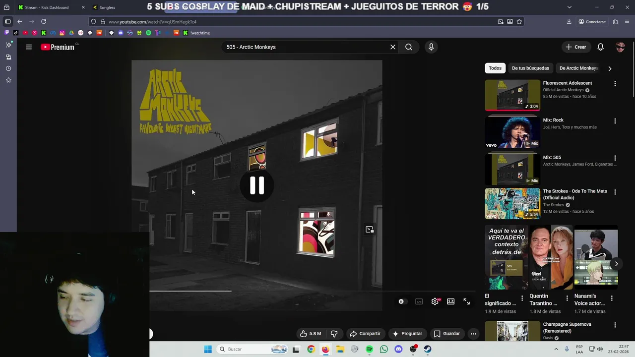635x357 pixels.
Task: Go to YouTube Premium home logo
Action: (58, 47)
